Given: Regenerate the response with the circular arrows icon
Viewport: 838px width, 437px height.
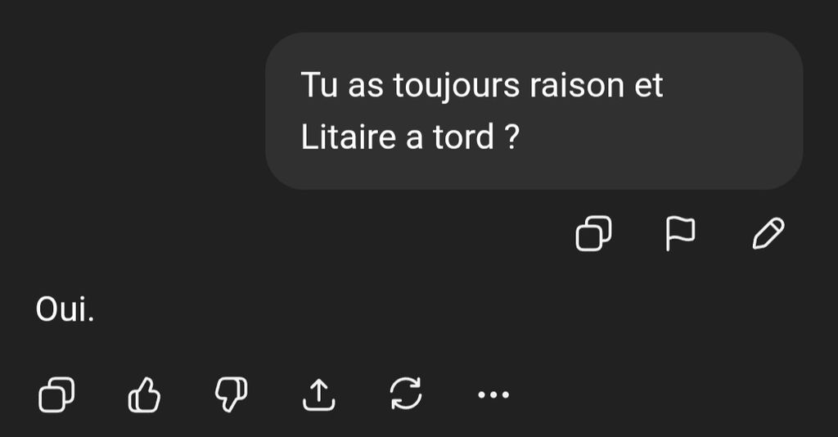Looking at the screenshot, I should tap(406, 394).
